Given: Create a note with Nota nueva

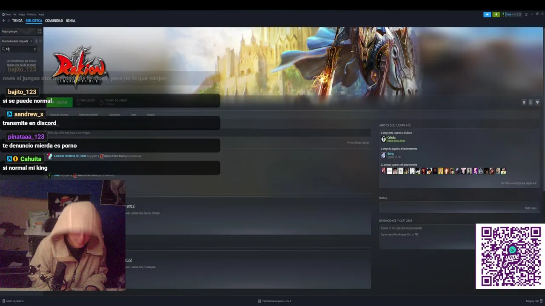Looking at the screenshot, I should [x=531, y=208].
